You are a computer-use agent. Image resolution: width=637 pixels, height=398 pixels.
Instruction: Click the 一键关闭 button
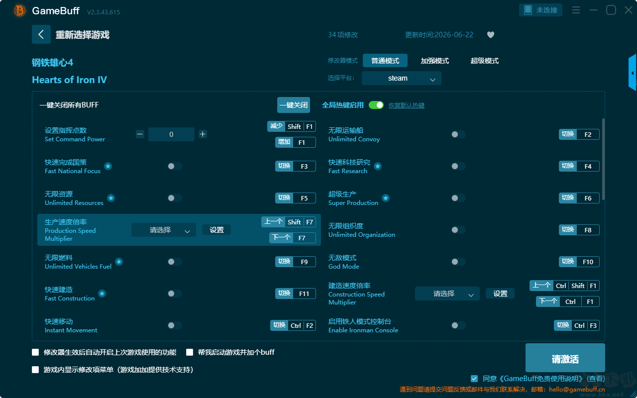coord(294,105)
